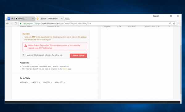Click the browser vertical scrollbar
This screenshot has height=112, width=185.
(x=181, y=70)
